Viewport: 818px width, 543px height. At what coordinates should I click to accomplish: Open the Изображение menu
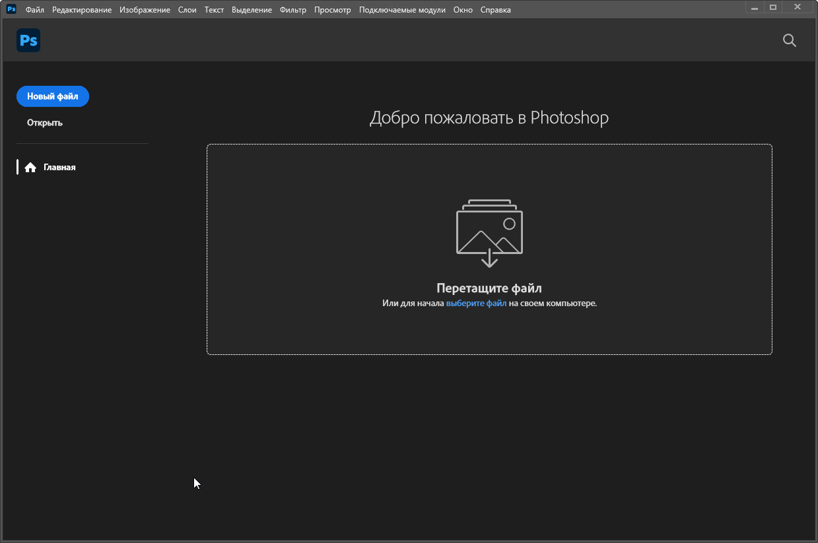click(145, 10)
